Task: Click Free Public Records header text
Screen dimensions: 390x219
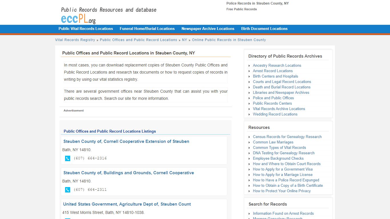Action: [x=242, y=9]
